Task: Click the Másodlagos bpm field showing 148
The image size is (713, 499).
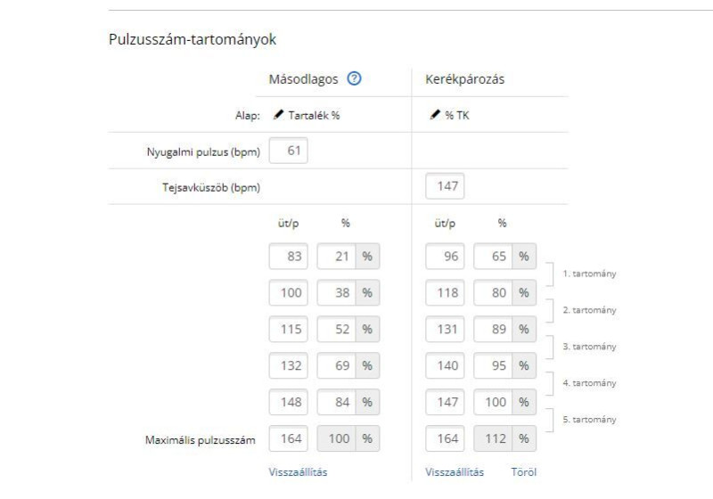Action: click(x=289, y=403)
